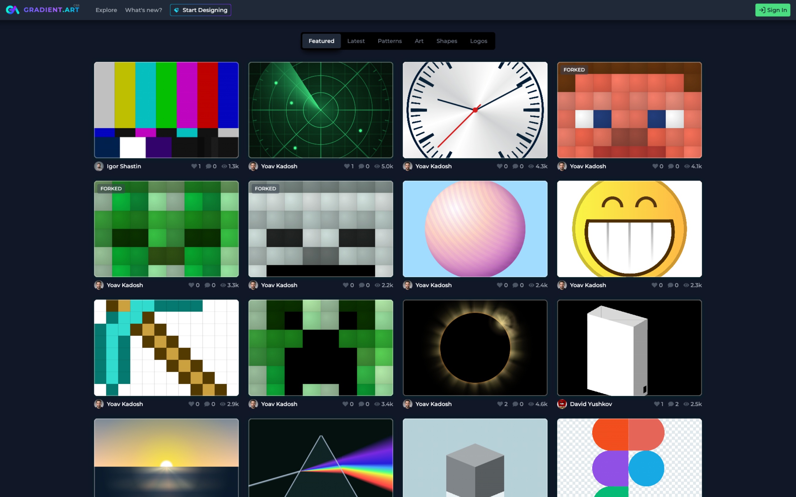Click Yoav Kadosh name under radar card

(x=279, y=166)
